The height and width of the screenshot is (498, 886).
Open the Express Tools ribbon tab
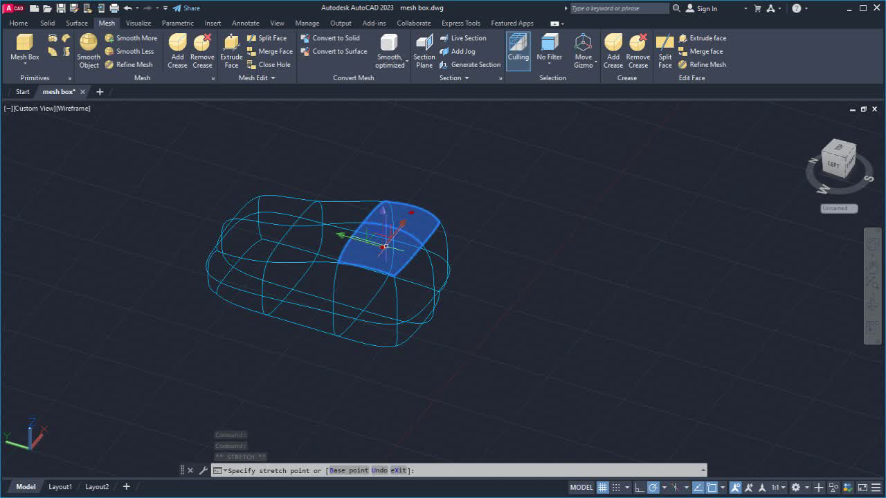tap(460, 23)
